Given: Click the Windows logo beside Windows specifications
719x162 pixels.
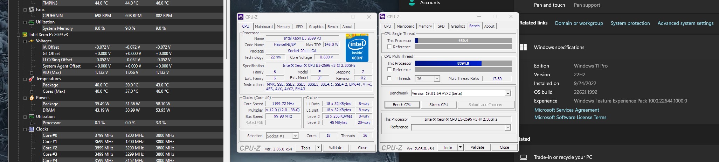Looking at the screenshot, I should click(524, 47).
